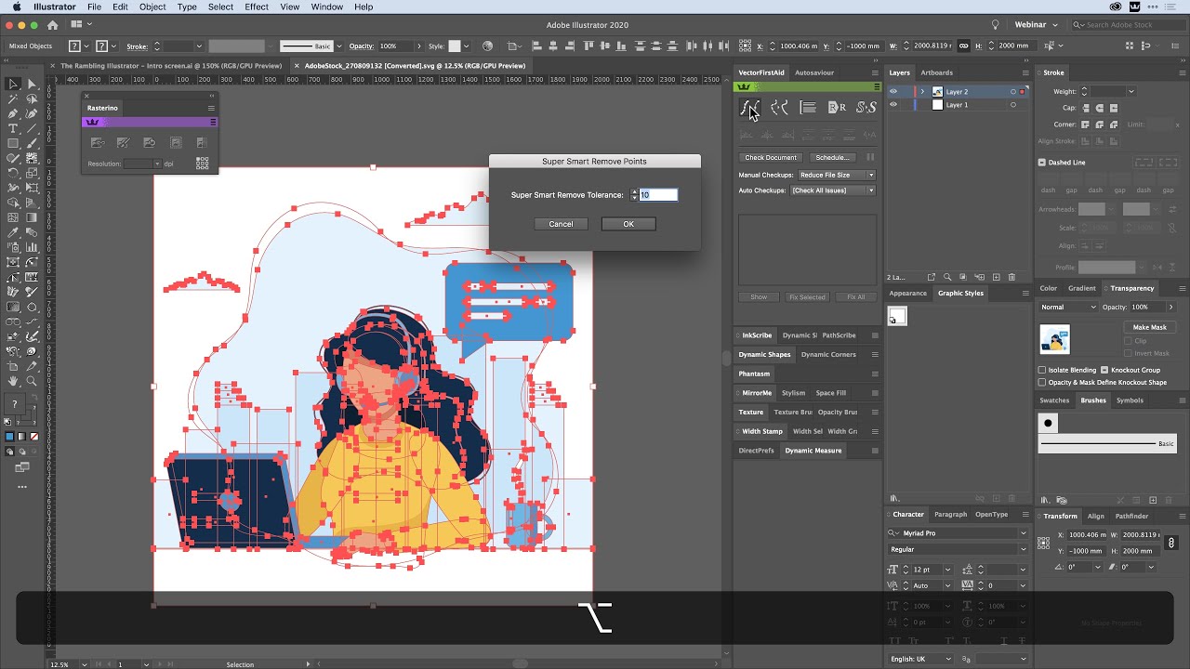
Task: Click Cancel in Super Smart Remove Points dialog
Action: (x=561, y=224)
